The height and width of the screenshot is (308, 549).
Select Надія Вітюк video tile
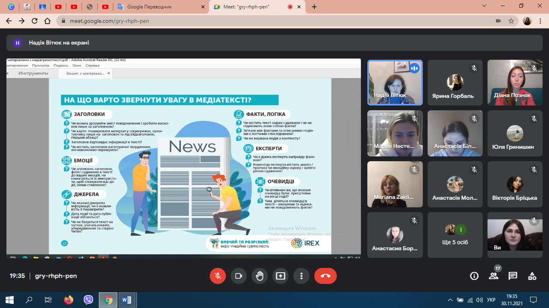point(395,83)
